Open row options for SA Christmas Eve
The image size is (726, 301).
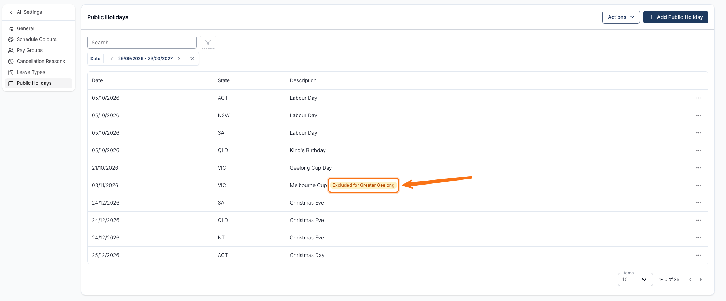(698, 203)
